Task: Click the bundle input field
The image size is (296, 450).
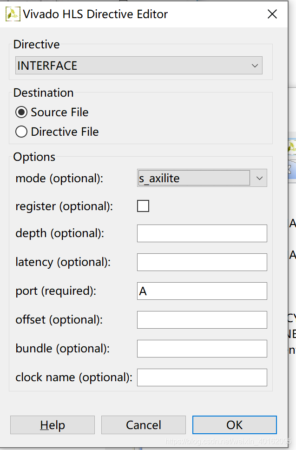Action: coord(202,349)
